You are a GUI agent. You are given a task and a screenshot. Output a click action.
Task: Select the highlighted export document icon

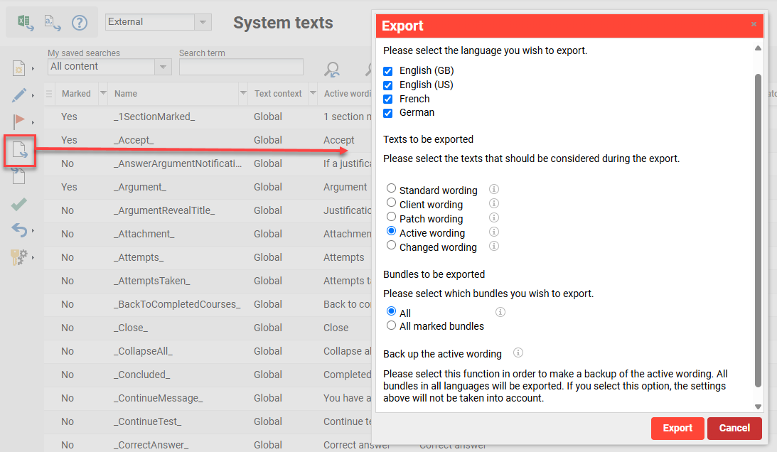click(x=19, y=151)
